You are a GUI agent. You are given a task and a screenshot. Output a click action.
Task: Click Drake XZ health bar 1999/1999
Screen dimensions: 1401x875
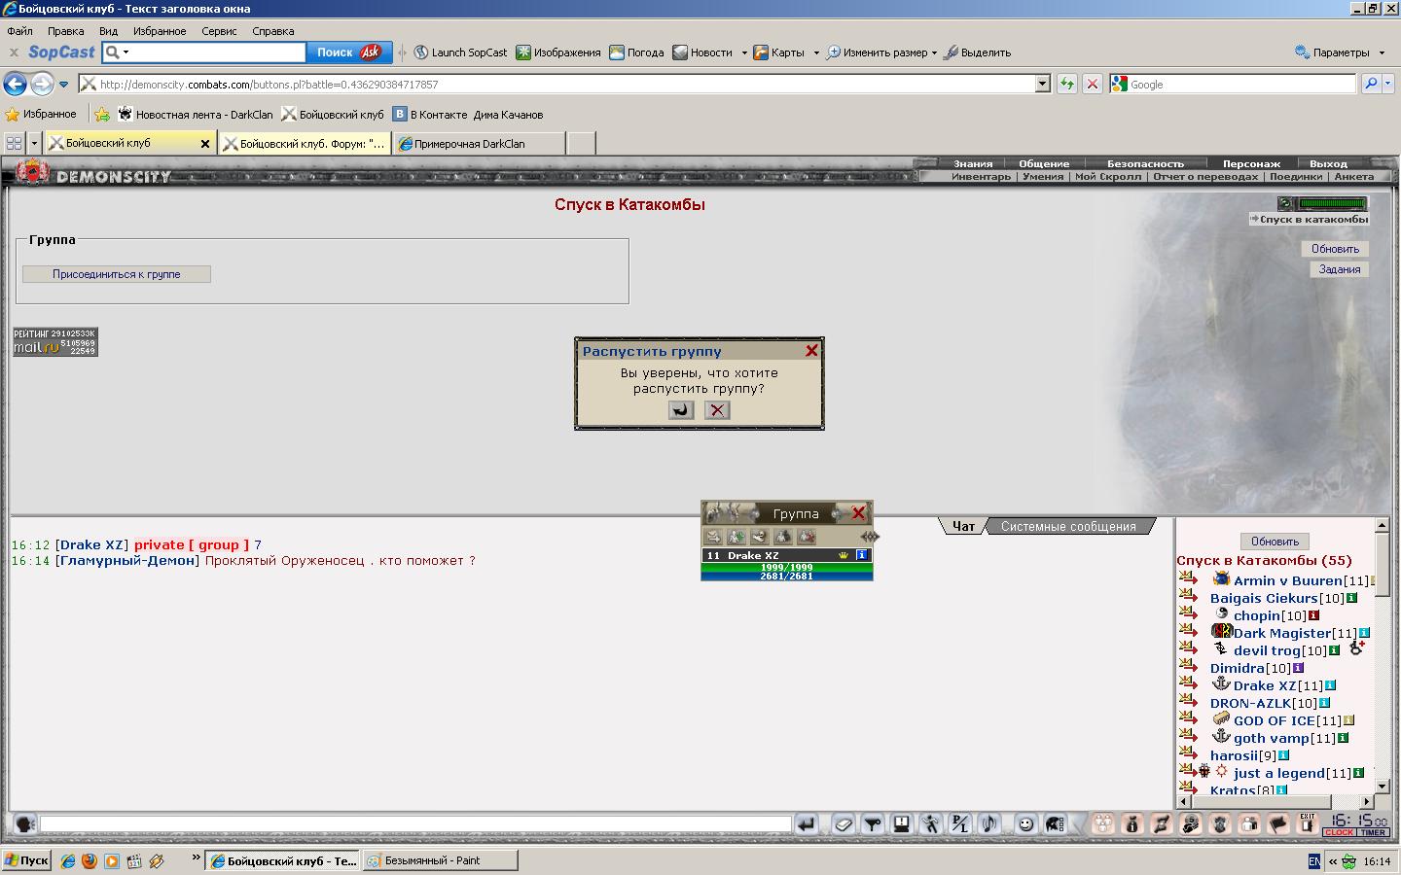(x=787, y=567)
